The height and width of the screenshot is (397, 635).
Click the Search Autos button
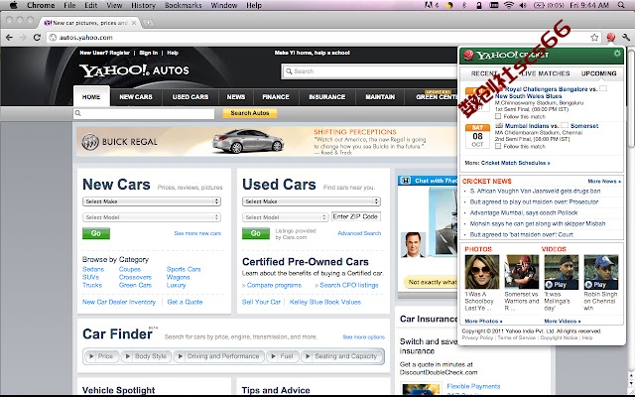[250, 113]
